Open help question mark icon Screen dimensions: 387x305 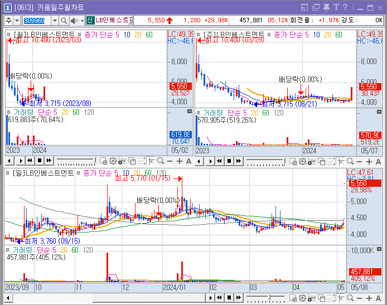(345, 7)
